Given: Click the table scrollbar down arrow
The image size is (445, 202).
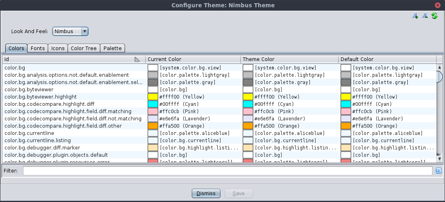Looking at the screenshot, I should point(440,159).
